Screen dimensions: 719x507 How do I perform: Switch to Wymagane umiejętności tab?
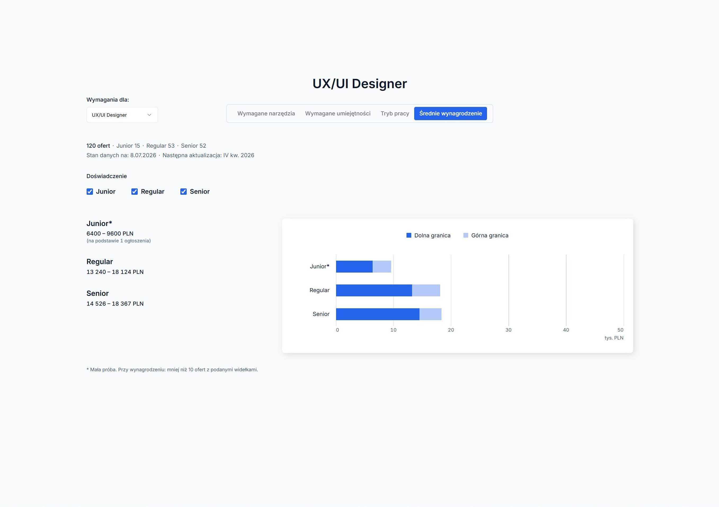click(x=338, y=113)
